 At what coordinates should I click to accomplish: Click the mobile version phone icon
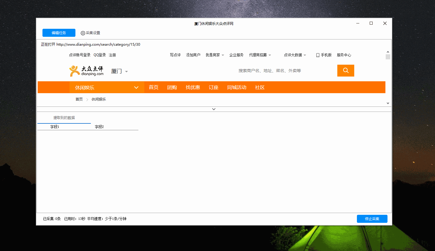(x=318, y=55)
